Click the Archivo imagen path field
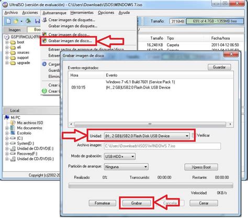Screen dimensions: 248x218 pos(162,146)
